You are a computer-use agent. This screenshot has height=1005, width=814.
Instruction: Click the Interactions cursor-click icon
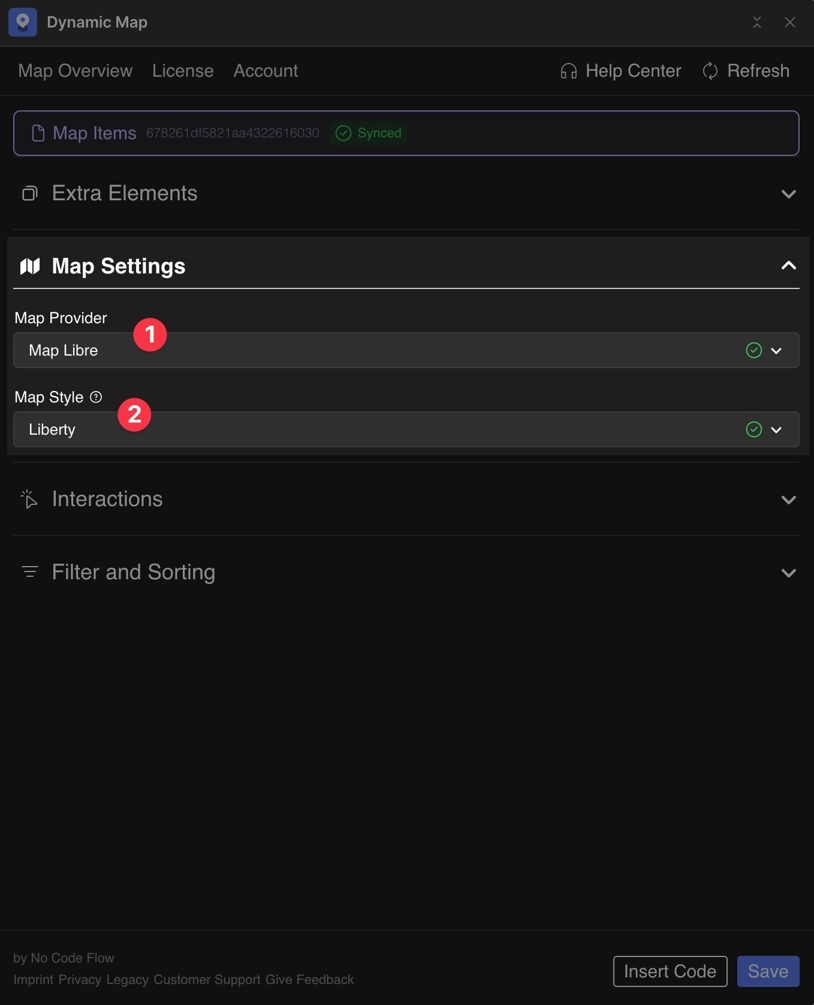[x=29, y=499]
